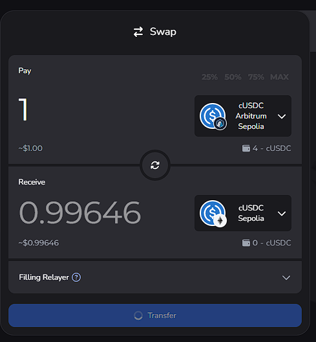Click the 4 - cUSDC balance text
The width and height of the screenshot is (316, 342).
point(271,148)
